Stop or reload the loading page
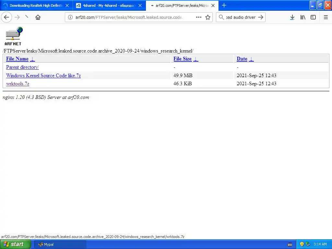This screenshot has height=249, width=332. click(27, 17)
